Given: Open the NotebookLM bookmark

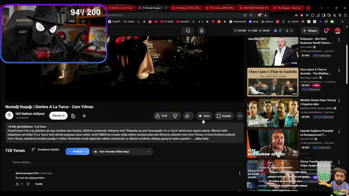Looking at the screenshot, I should coord(237,22).
